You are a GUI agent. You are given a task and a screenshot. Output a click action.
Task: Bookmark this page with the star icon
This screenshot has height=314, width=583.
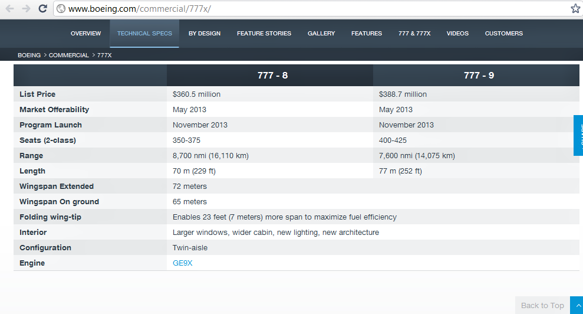pos(575,9)
